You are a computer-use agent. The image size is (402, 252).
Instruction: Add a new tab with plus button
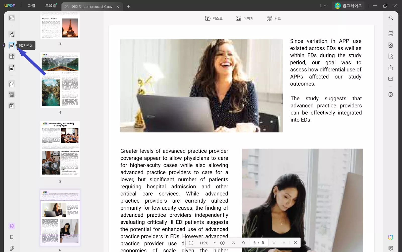coord(129,7)
